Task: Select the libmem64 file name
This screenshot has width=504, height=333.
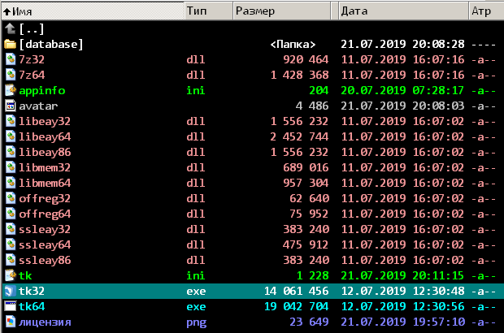Action: [x=45, y=183]
